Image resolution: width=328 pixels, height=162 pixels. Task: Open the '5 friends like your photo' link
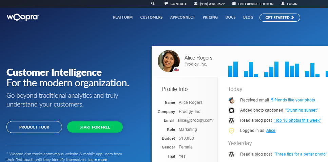(293, 100)
